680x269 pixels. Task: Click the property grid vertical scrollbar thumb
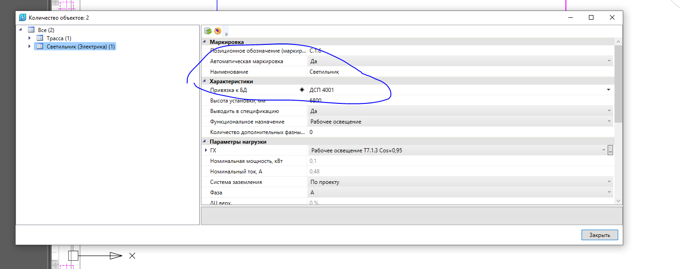click(x=618, y=84)
